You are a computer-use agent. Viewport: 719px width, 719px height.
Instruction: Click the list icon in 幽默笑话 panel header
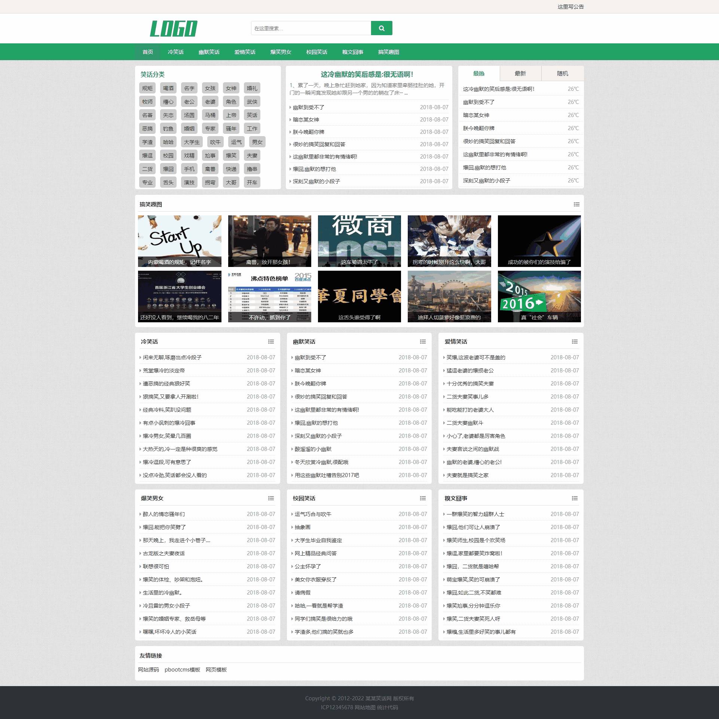(x=423, y=342)
